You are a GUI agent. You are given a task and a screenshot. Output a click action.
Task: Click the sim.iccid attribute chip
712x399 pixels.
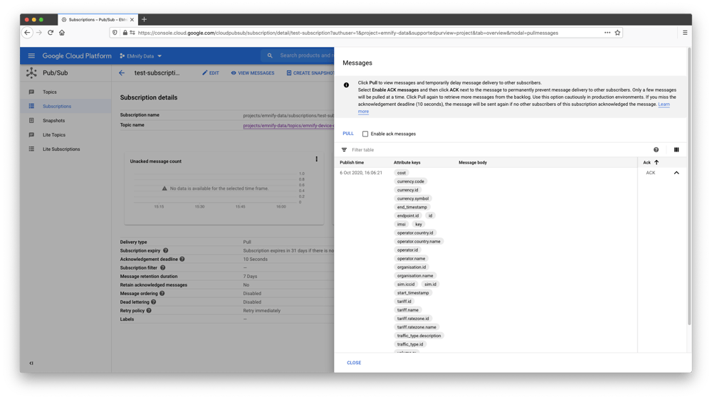[x=406, y=284]
